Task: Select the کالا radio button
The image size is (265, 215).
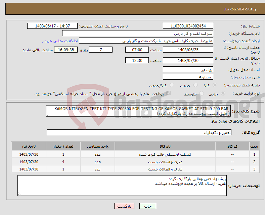Action: coord(215,85)
